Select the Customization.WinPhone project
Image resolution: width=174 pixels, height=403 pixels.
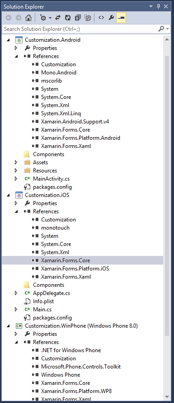pyautogui.click(x=81, y=326)
